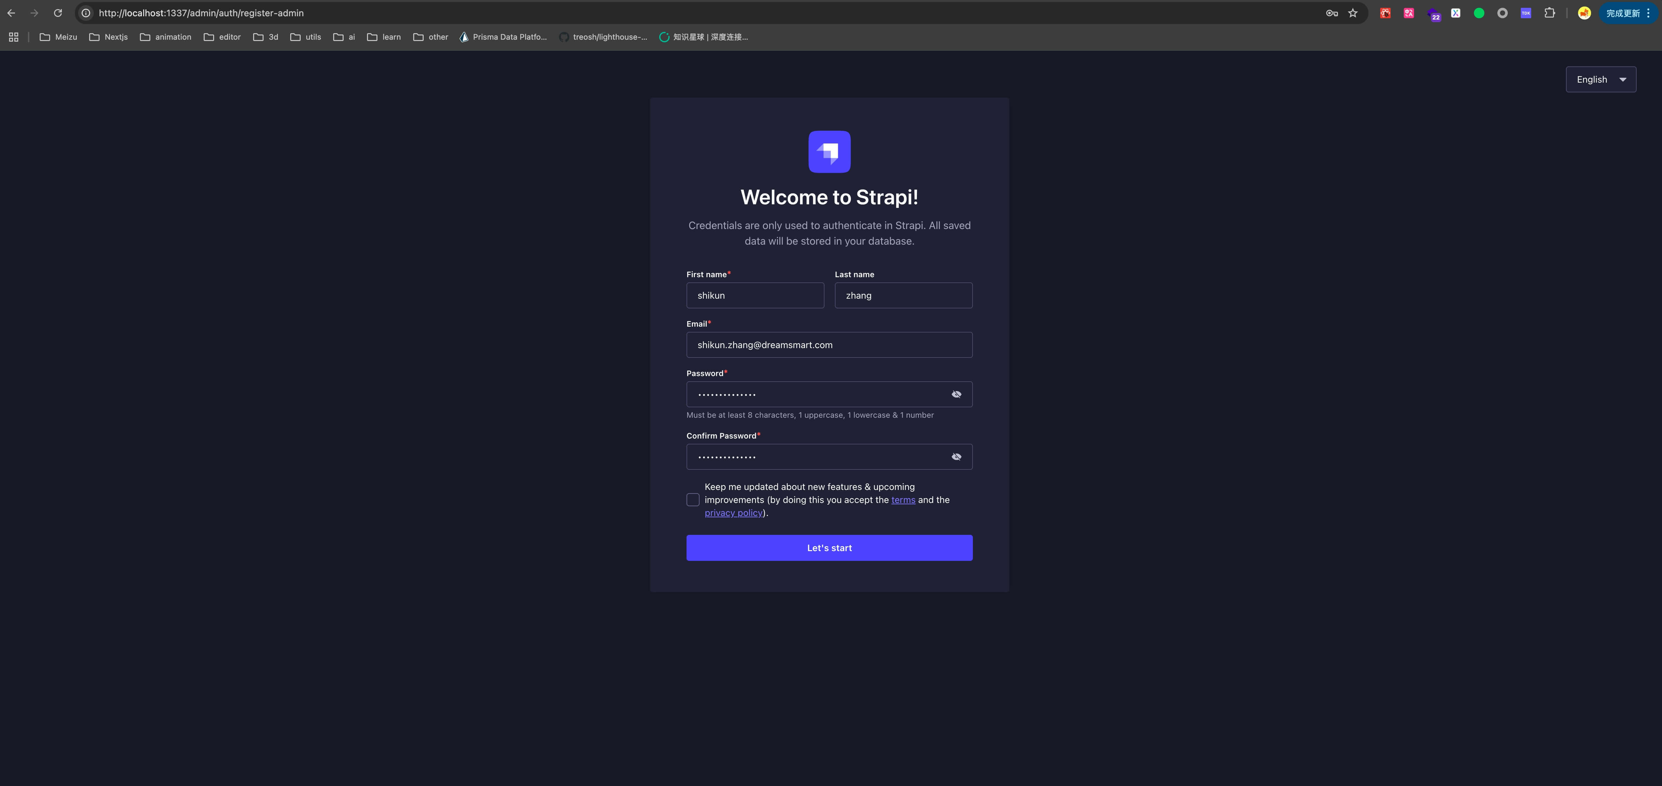
Task: Open the 知识星球 bookmark
Action: (x=703, y=37)
